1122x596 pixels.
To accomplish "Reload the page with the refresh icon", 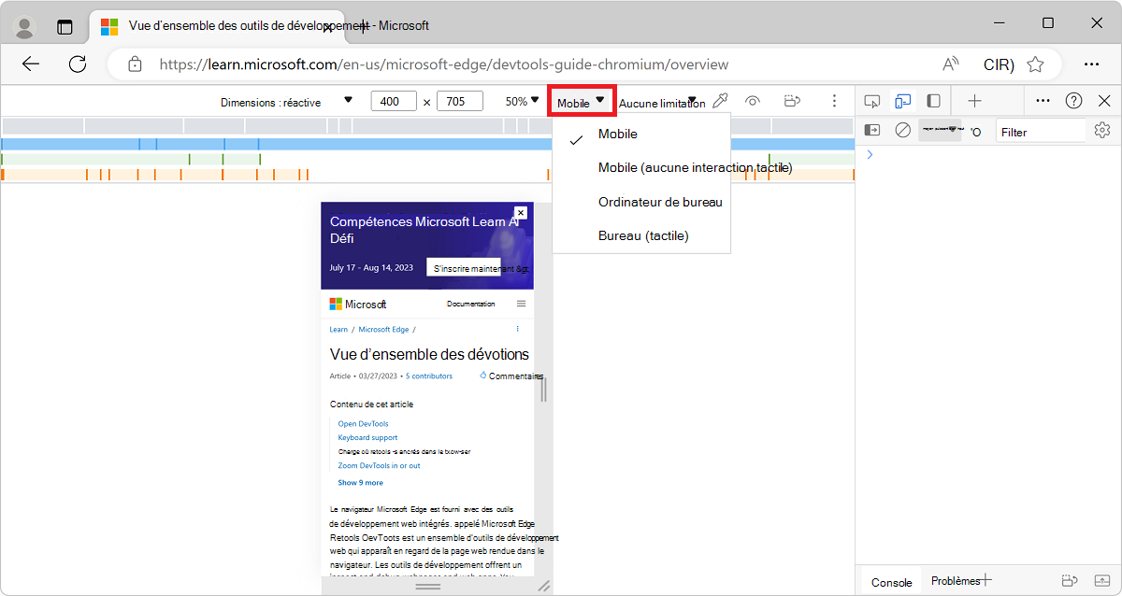I will (x=78, y=64).
